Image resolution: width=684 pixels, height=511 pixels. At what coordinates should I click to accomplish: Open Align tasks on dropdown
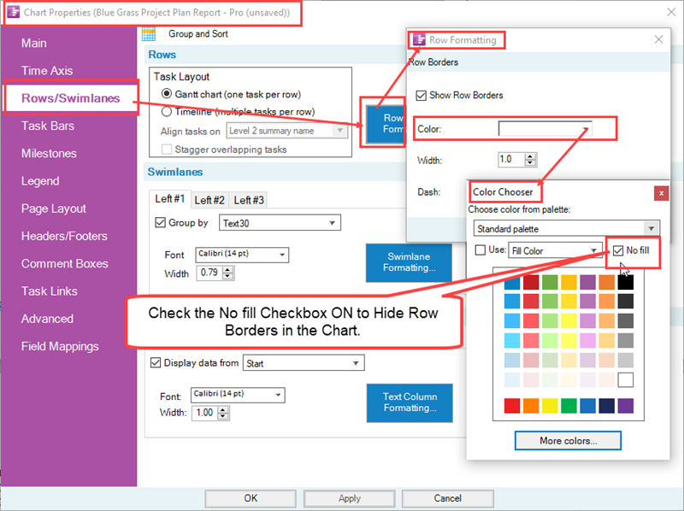click(x=286, y=131)
